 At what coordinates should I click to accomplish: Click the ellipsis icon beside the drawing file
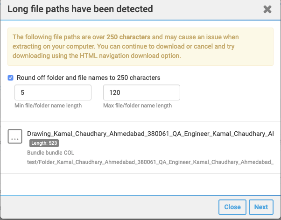[15, 137]
